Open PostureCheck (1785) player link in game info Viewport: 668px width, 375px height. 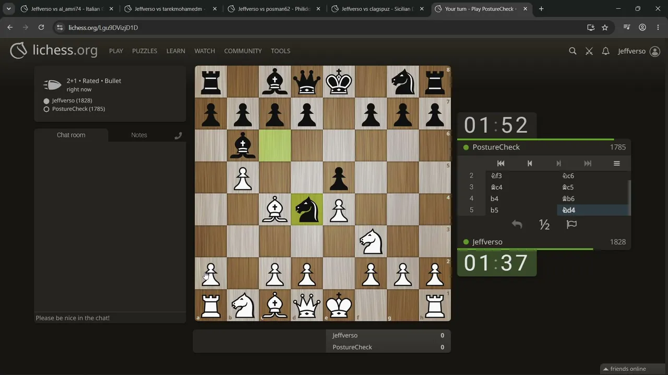pyautogui.click(x=78, y=109)
